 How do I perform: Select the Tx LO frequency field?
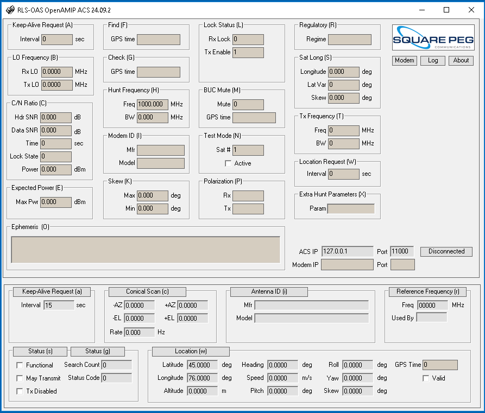point(57,85)
